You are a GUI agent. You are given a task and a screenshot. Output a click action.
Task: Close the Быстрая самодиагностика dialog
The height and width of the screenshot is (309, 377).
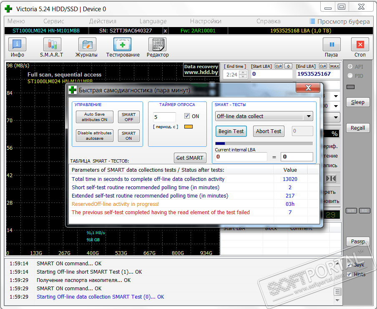(308, 88)
